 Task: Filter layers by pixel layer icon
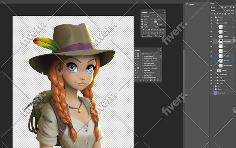pyautogui.click(x=222, y=7)
